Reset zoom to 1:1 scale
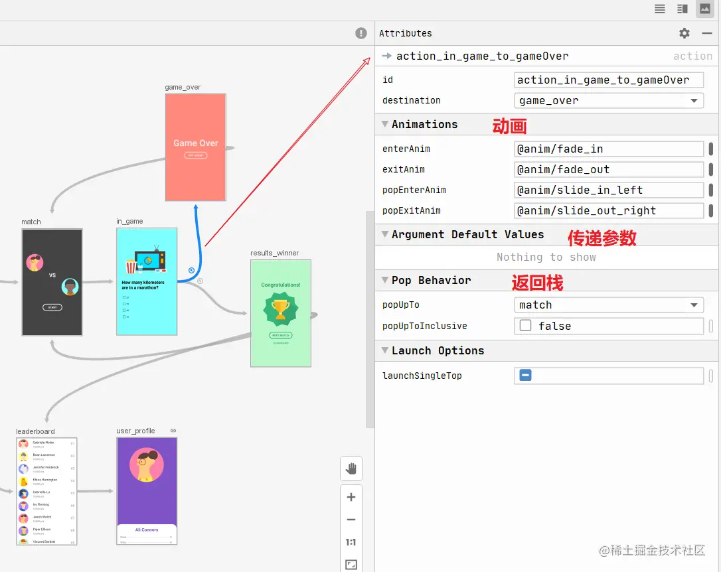 (351, 542)
